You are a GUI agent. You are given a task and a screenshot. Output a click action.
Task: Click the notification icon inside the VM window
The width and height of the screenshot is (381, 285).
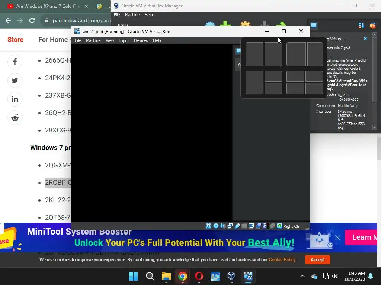click(238, 50)
